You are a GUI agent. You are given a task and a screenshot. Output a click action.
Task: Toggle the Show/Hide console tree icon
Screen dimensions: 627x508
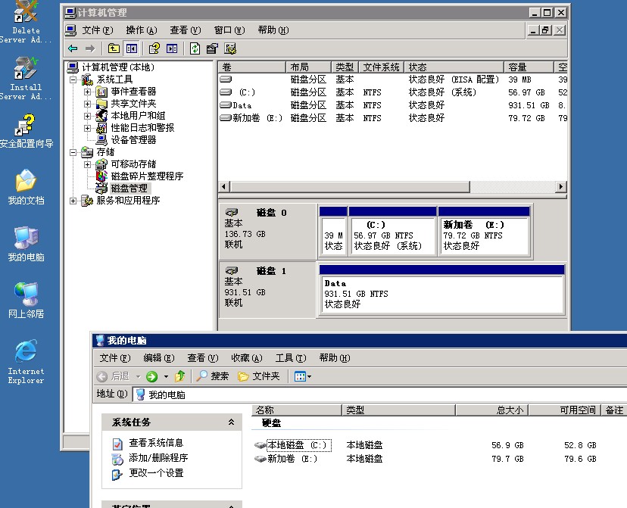coord(132,48)
